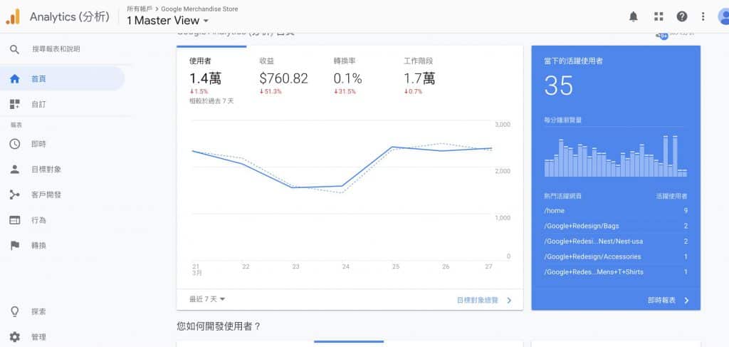The image size is (729, 347).
Task: Click the /Google+Redesi...Nest/Nest-usa page row
Action: click(x=616, y=242)
